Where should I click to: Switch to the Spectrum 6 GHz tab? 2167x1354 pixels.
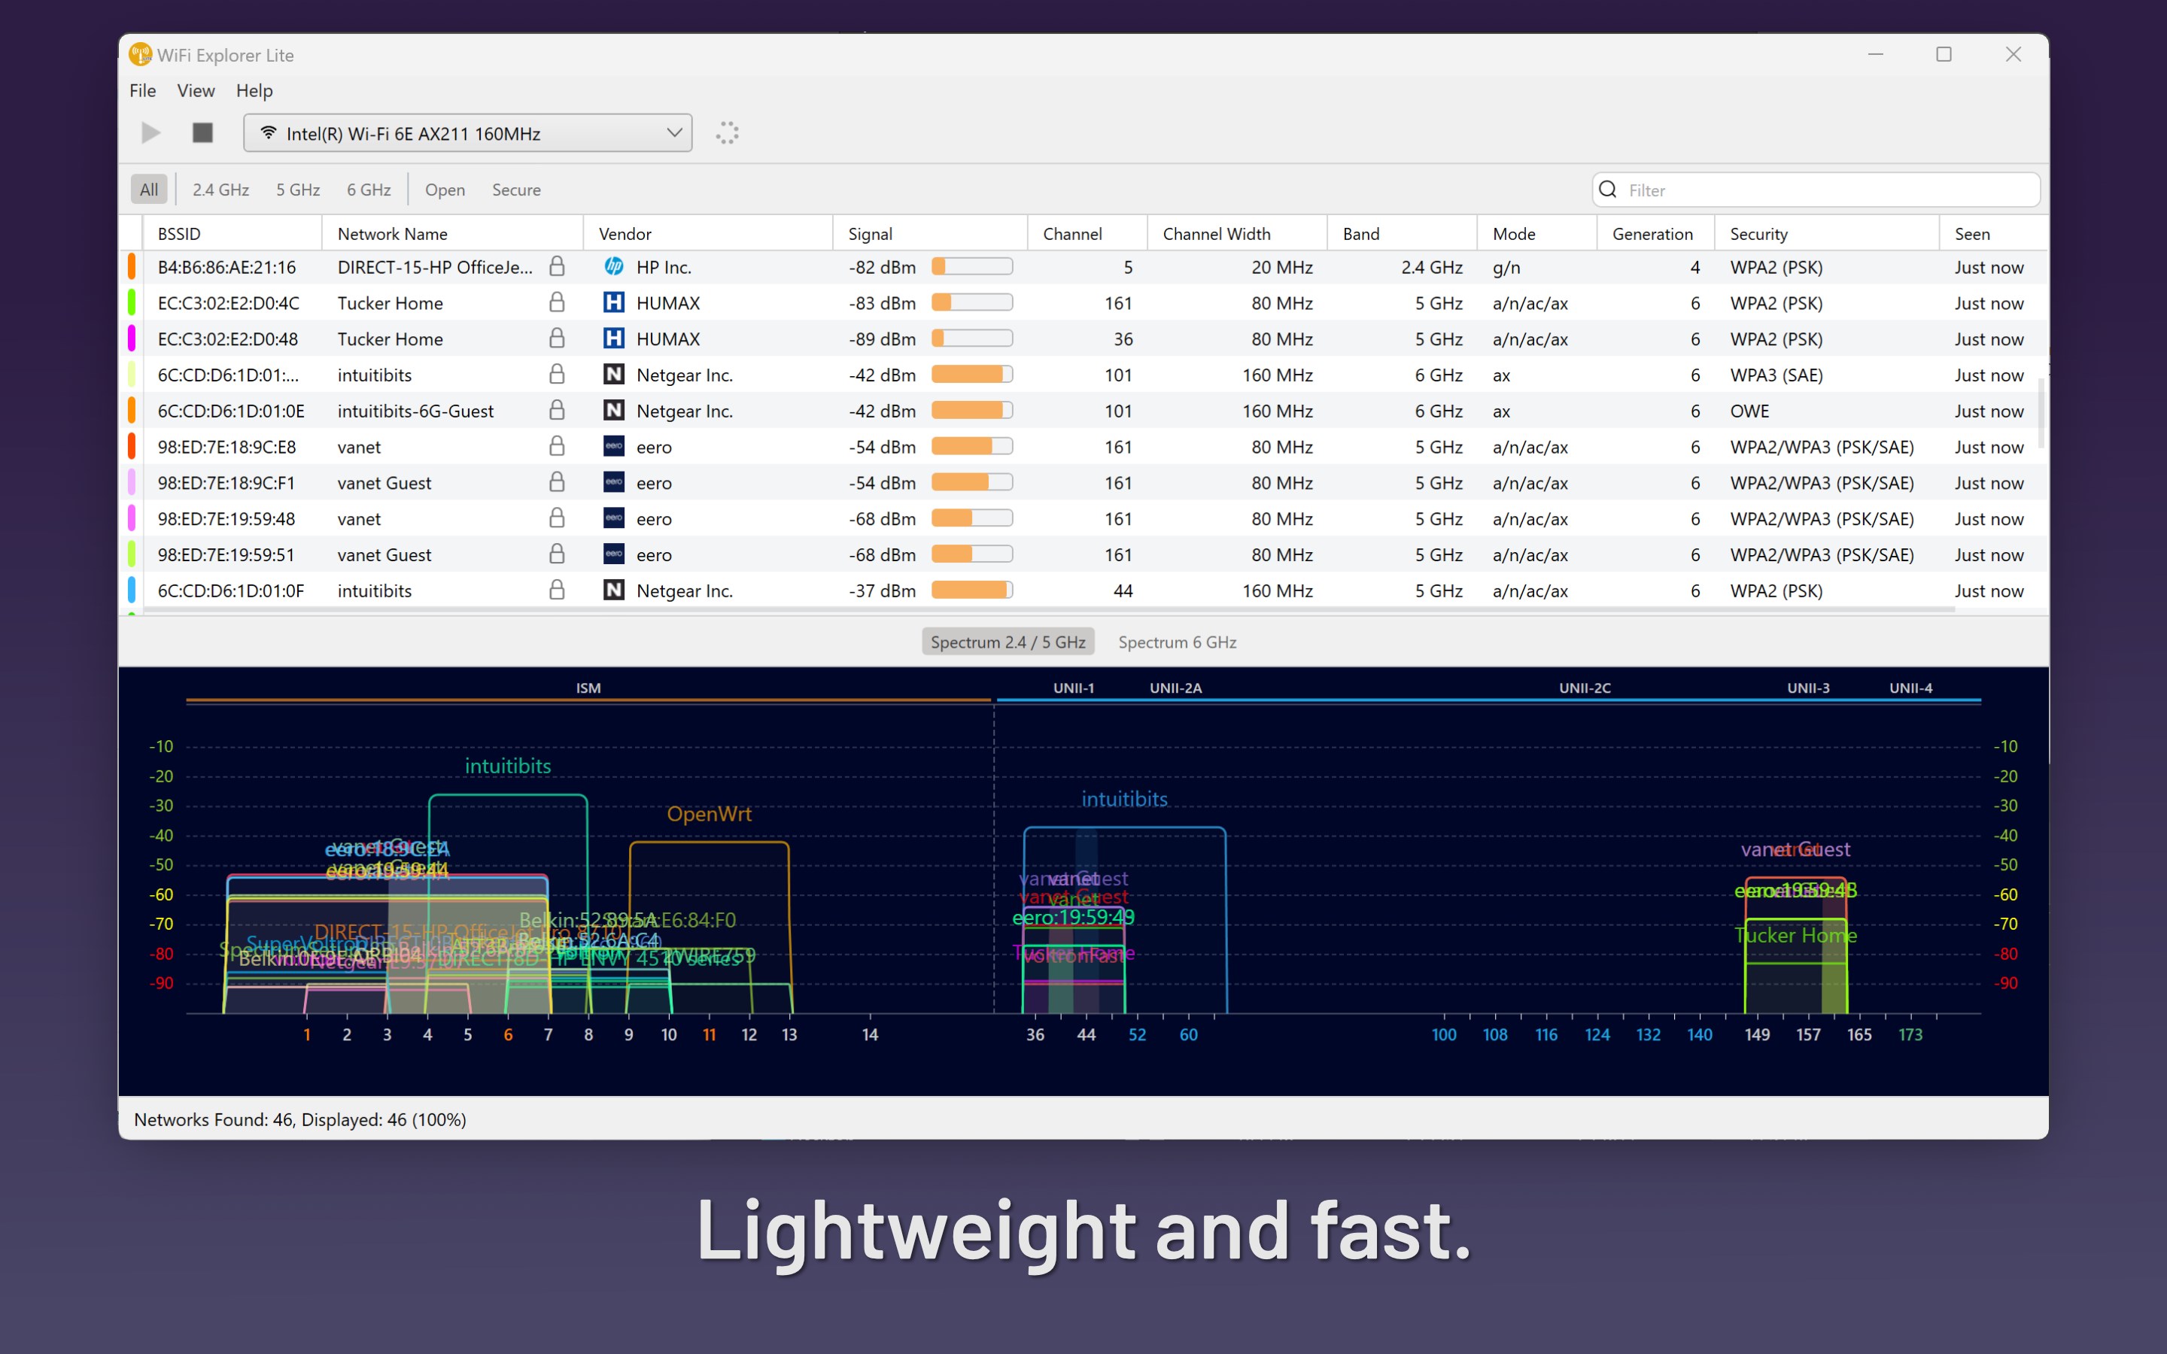tap(1177, 642)
